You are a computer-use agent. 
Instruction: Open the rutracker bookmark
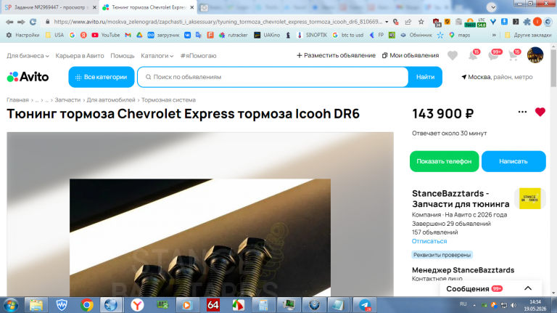pyautogui.click(x=233, y=35)
